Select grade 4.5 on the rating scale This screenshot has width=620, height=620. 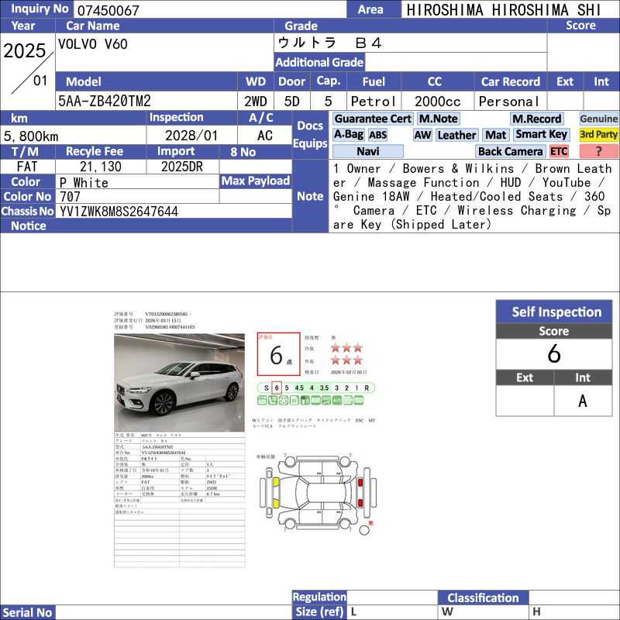(299, 388)
